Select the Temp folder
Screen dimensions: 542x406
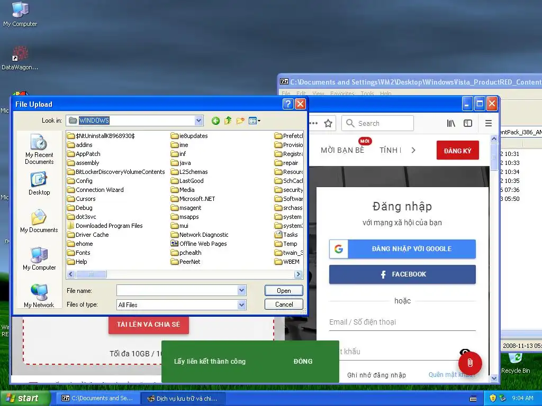pyautogui.click(x=286, y=244)
